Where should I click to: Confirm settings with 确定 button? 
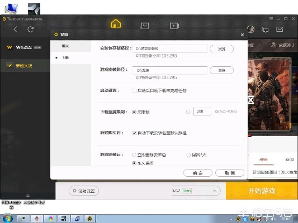[198, 173]
